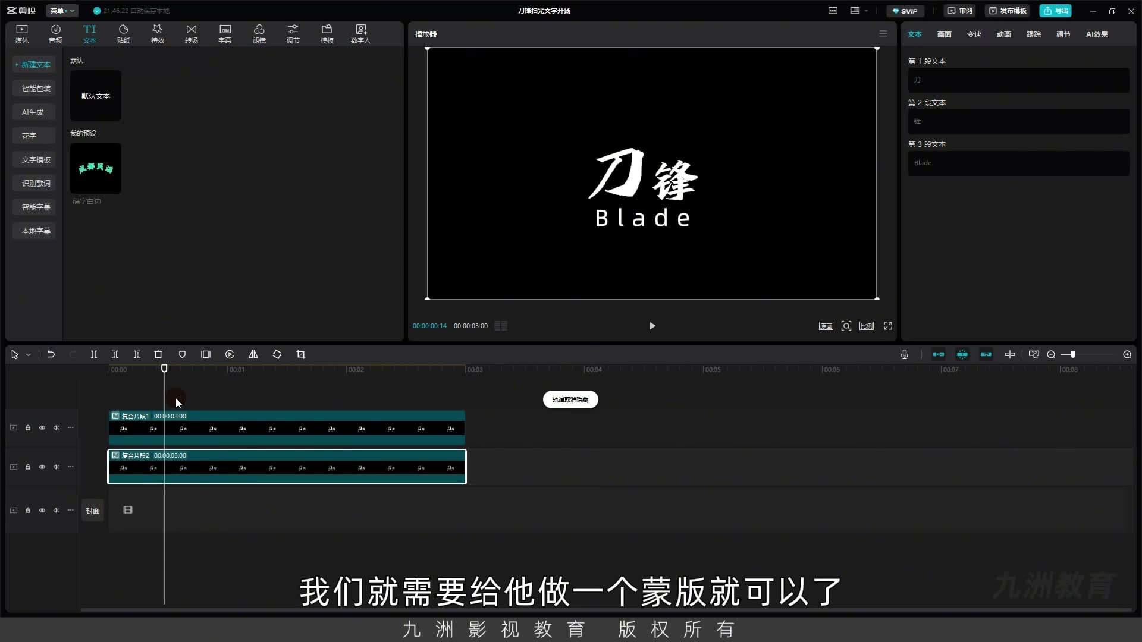The height and width of the screenshot is (642, 1142).
Task: Click the timeline zoom-out minus icon
Action: pyautogui.click(x=1051, y=354)
